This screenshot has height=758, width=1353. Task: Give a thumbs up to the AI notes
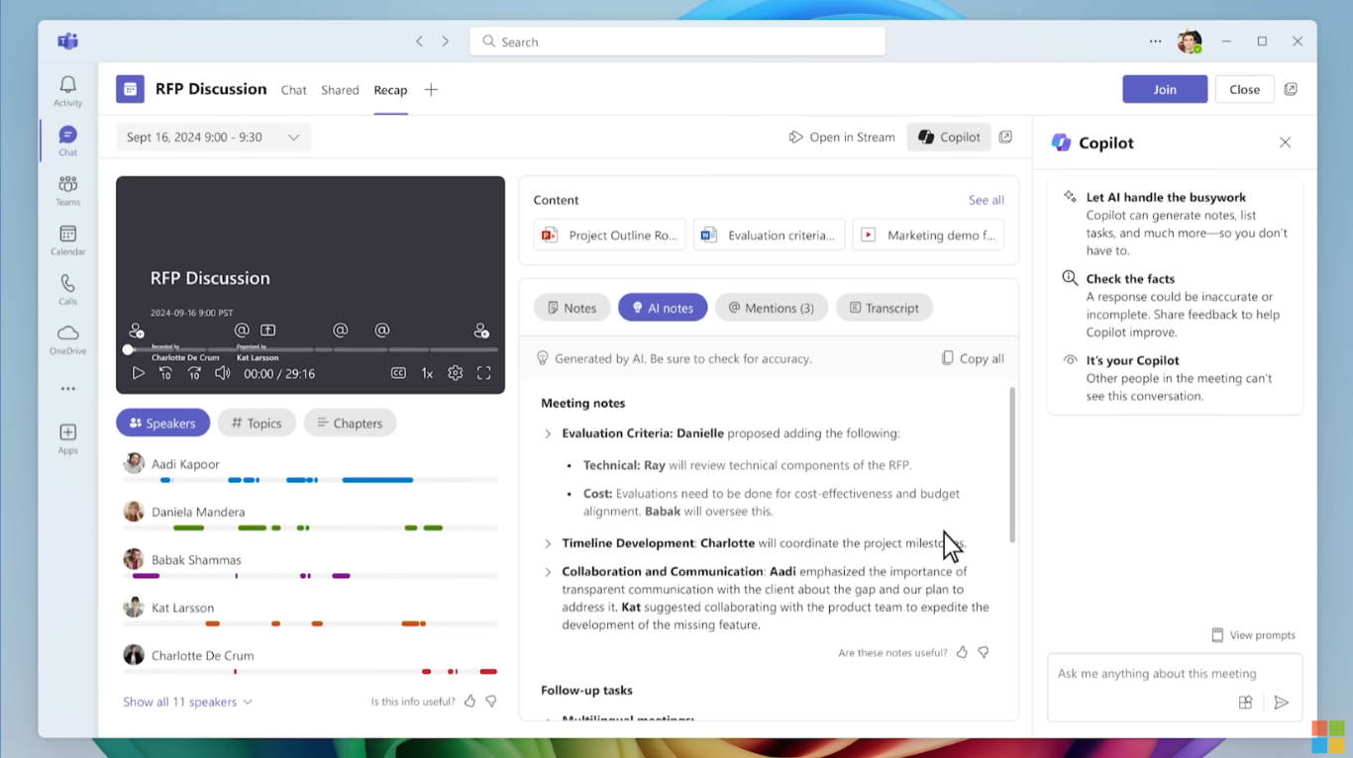click(x=961, y=652)
